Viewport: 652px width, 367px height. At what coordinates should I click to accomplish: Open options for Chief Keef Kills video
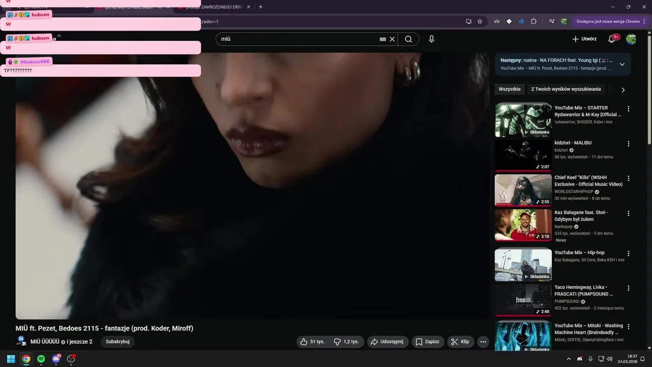click(629, 178)
